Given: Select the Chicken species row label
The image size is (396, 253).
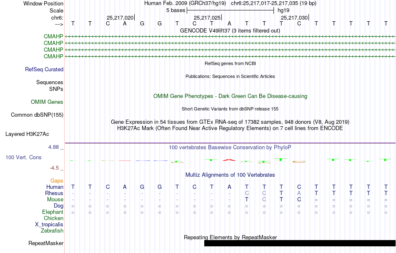Looking at the screenshot, I should [53, 218].
